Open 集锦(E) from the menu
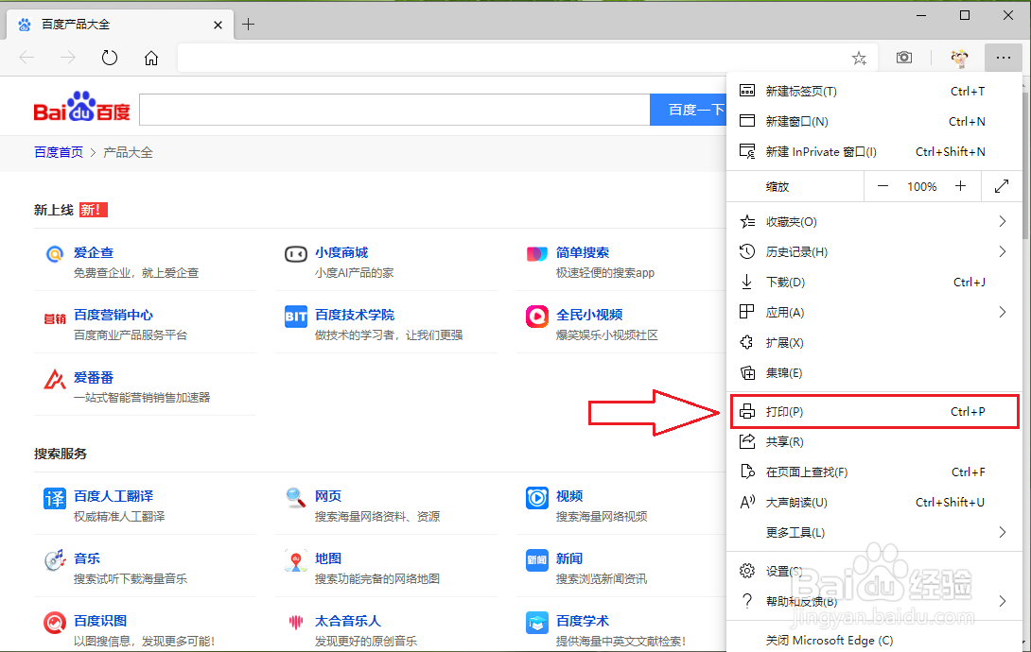This screenshot has height=652, width=1031. pos(874,373)
